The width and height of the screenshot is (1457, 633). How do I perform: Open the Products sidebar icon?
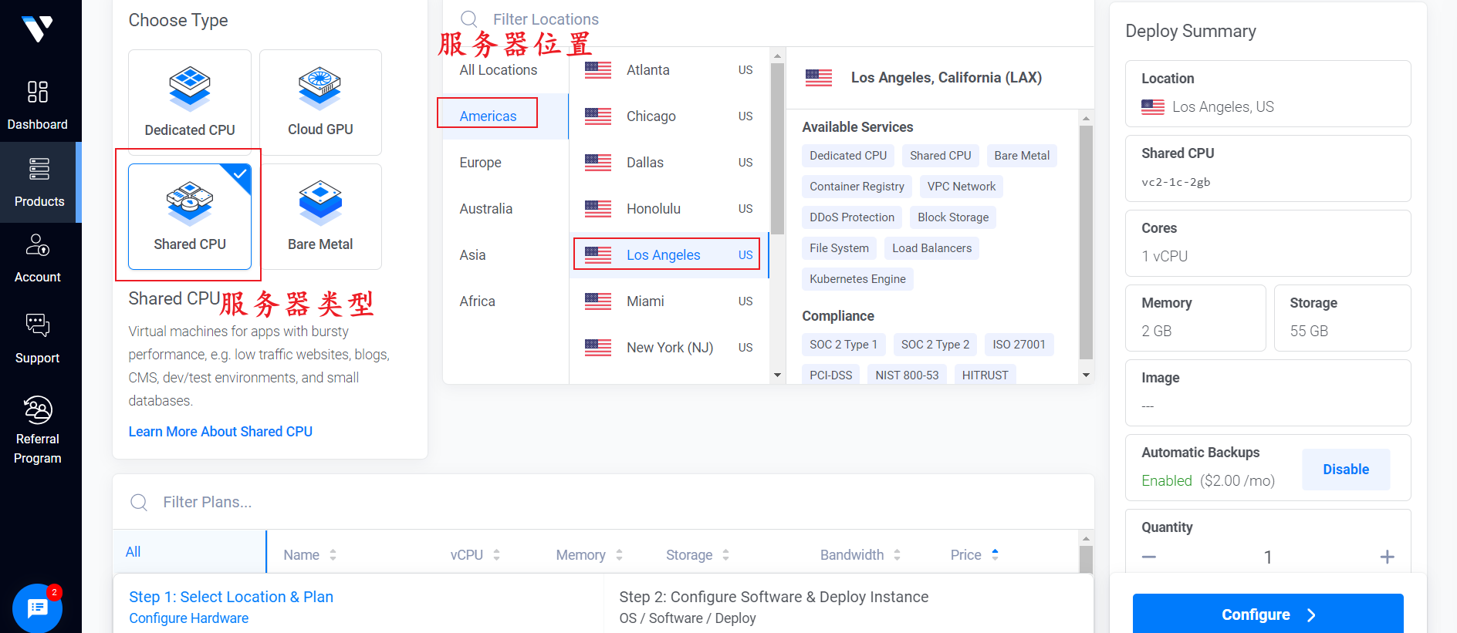[39, 169]
